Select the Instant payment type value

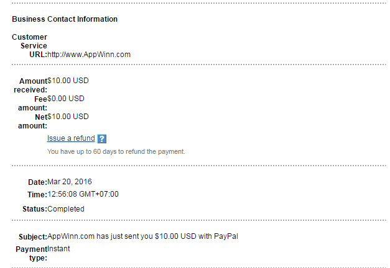(58, 249)
